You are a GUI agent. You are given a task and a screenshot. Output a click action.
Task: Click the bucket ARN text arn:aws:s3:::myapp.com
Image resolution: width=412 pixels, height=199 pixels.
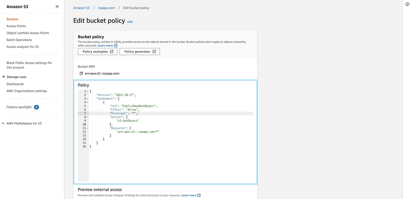pyautogui.click(x=102, y=74)
